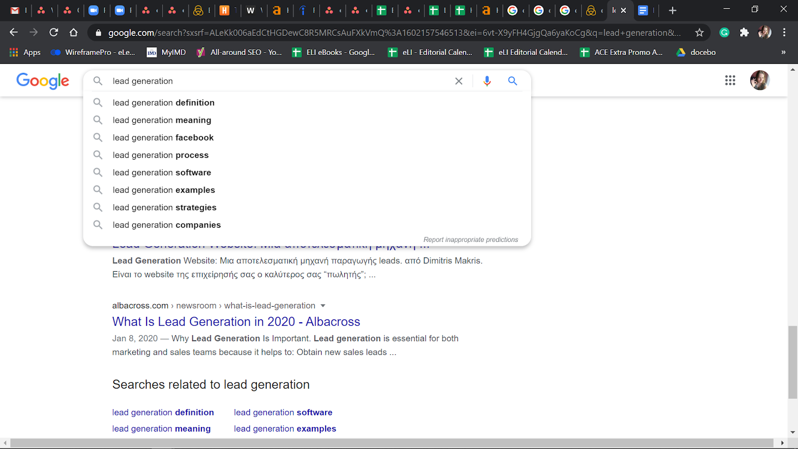This screenshot has height=449, width=798.
Task: Choose suggestion lead generation meaning
Action: (x=307, y=120)
